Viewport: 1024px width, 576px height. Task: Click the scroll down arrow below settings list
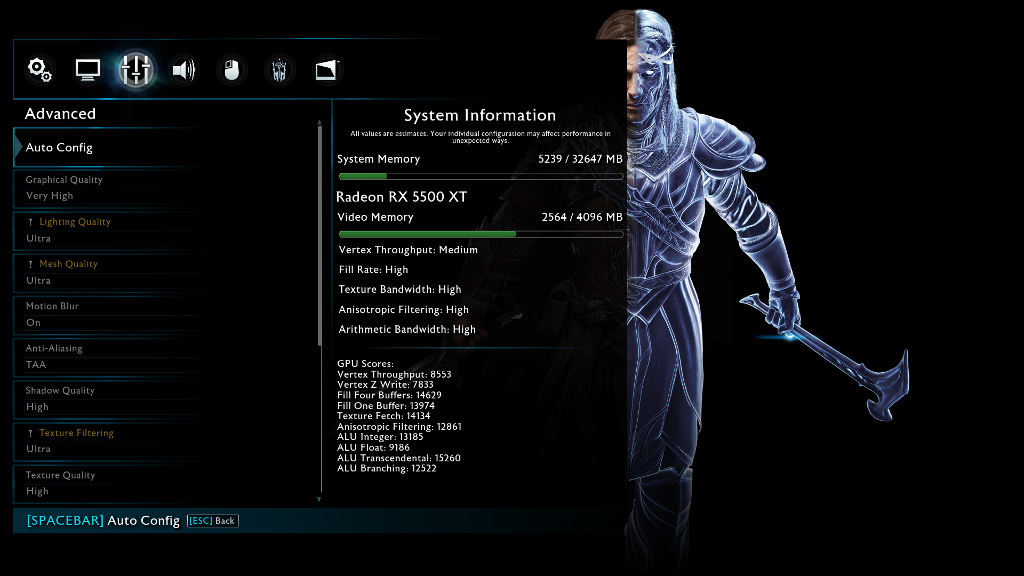tap(319, 500)
